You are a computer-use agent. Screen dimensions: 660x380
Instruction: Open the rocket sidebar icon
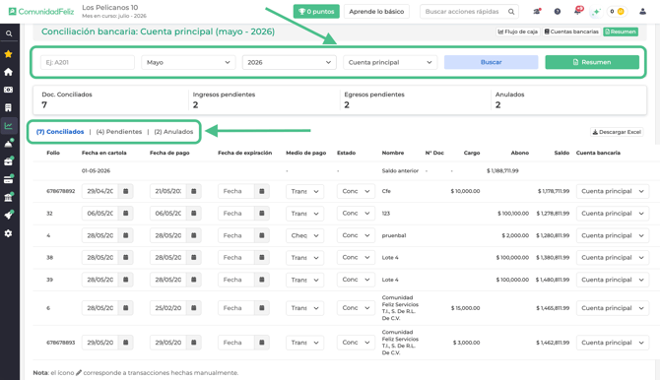pyautogui.click(x=8, y=215)
